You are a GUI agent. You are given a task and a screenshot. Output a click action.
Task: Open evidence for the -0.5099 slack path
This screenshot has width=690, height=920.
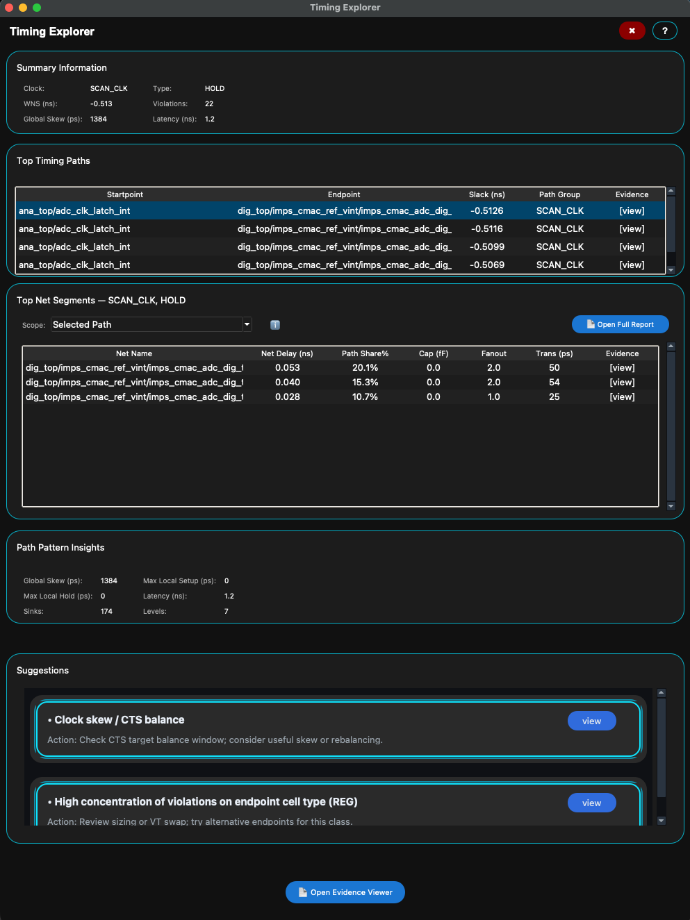pos(632,246)
